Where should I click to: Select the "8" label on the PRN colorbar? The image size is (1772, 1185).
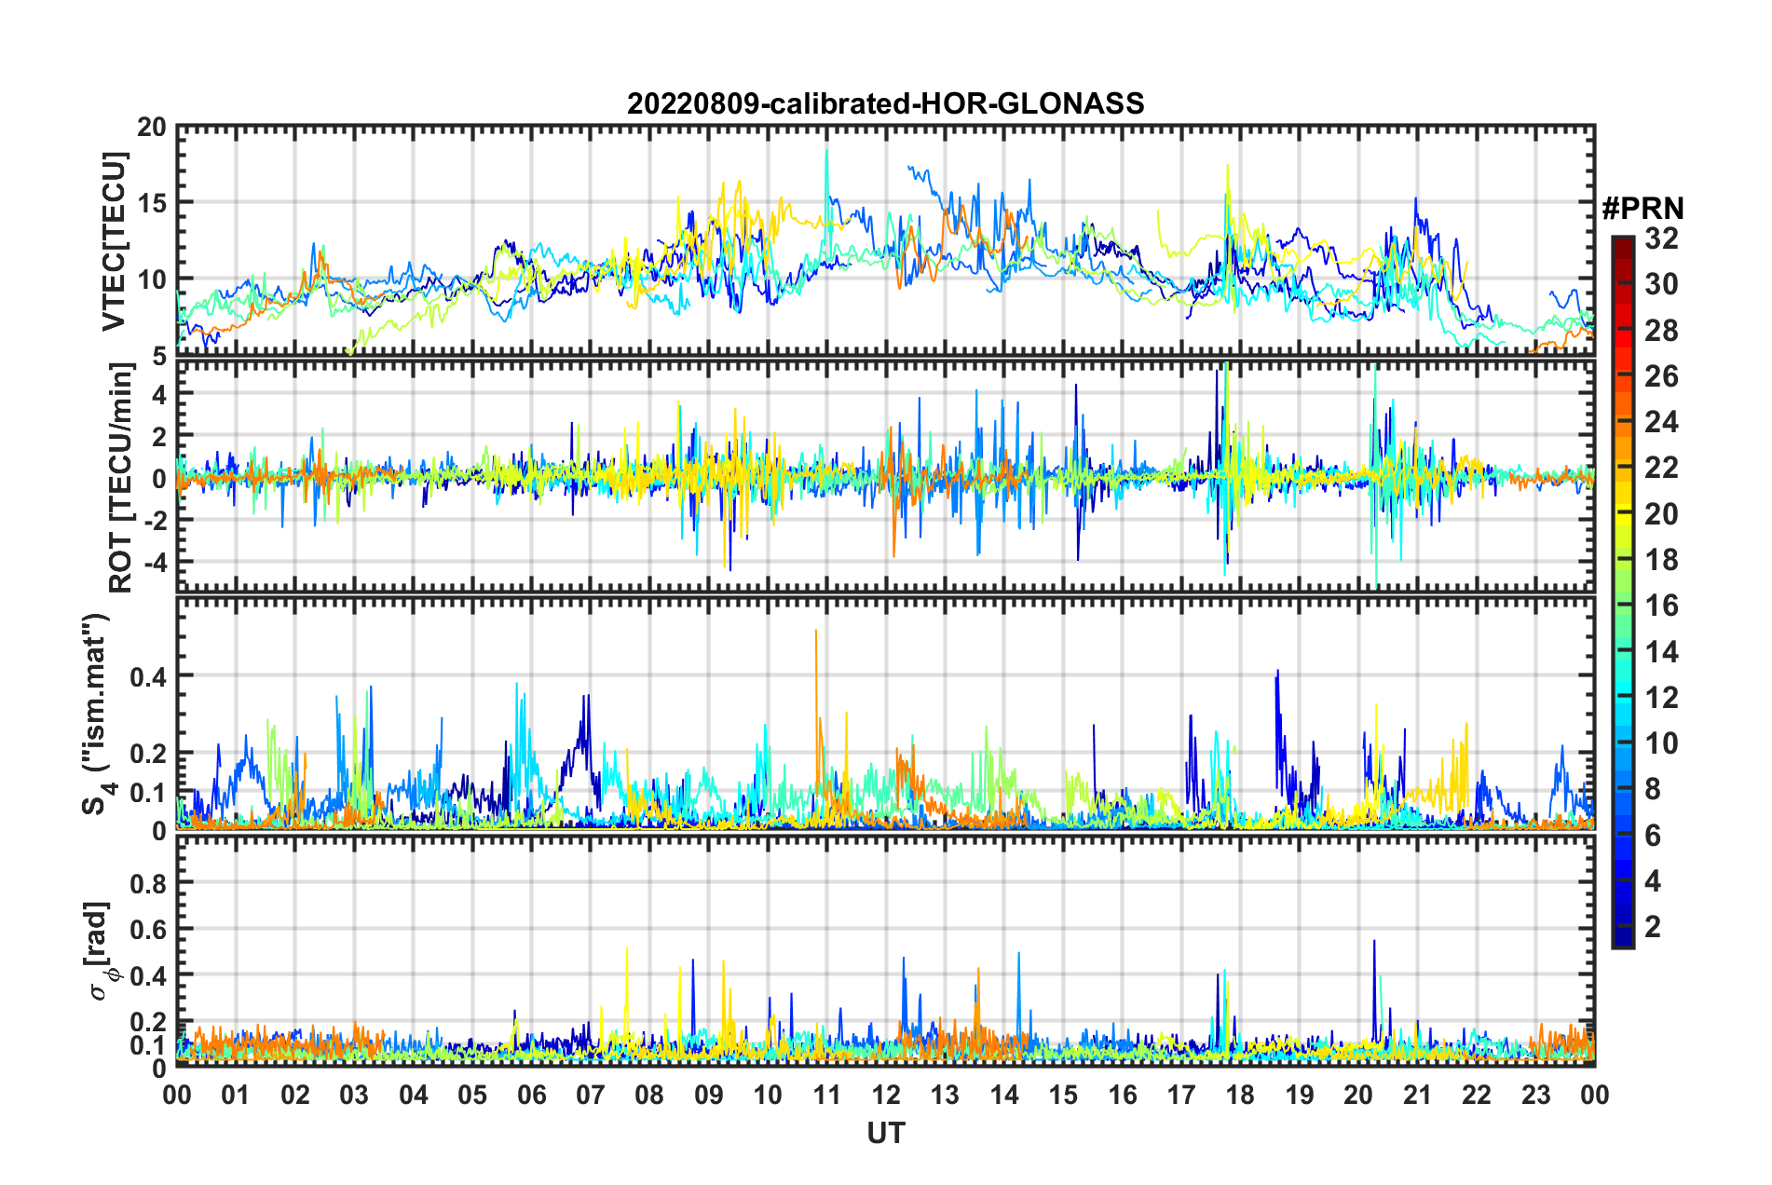1654,789
